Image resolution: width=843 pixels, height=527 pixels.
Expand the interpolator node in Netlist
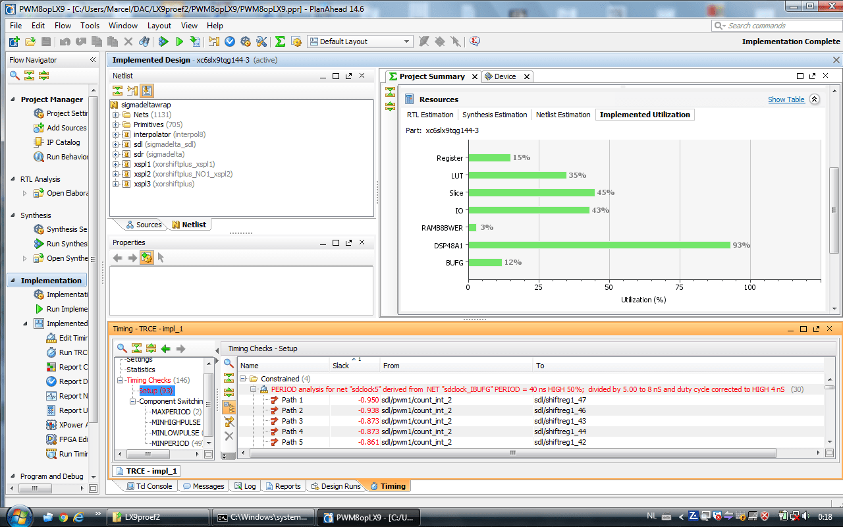[116, 134]
